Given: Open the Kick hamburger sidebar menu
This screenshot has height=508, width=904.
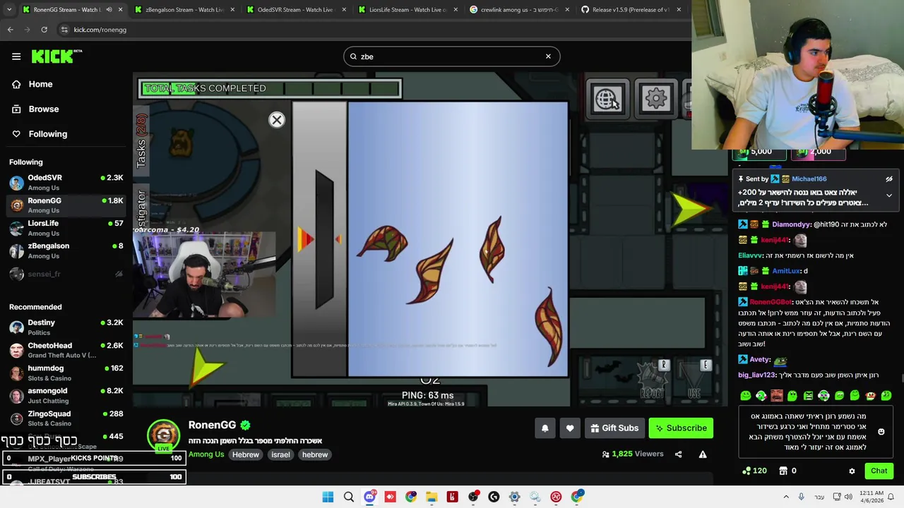Looking at the screenshot, I should (x=16, y=56).
